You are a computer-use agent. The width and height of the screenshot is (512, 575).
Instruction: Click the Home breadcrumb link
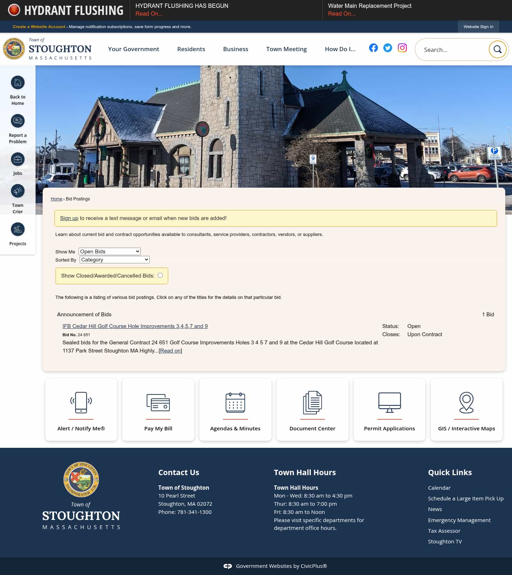(57, 199)
